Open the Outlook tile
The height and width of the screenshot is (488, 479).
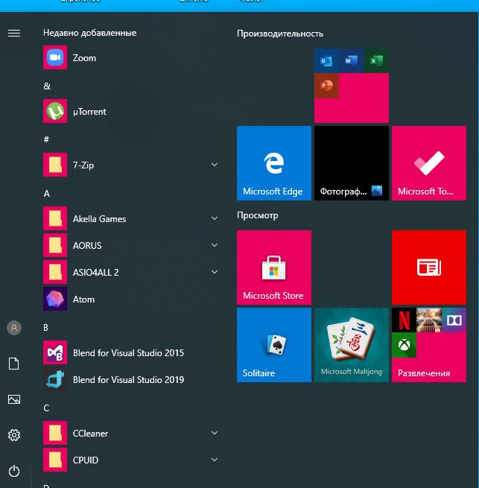tap(326, 60)
